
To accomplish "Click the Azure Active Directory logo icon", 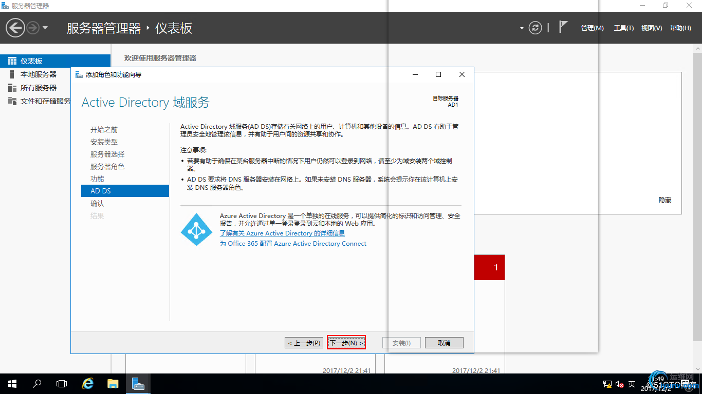I will click(x=196, y=229).
